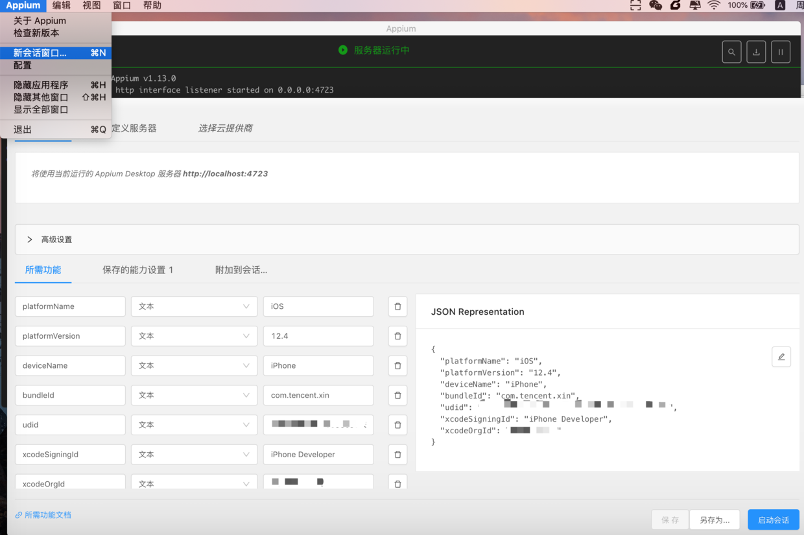The image size is (804, 535).
Task: Click the download logs icon
Action: [756, 52]
